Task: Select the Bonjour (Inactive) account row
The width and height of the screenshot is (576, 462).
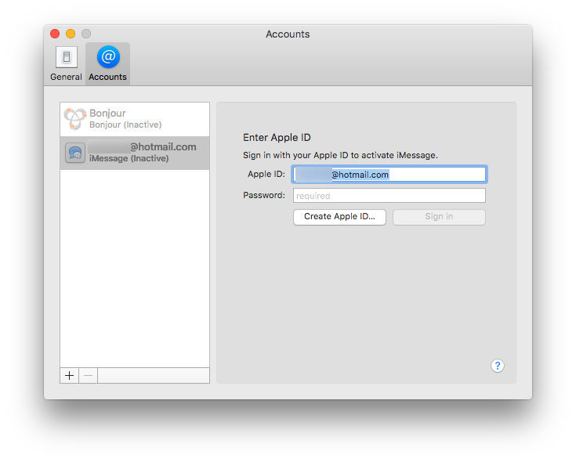Action: 135,119
